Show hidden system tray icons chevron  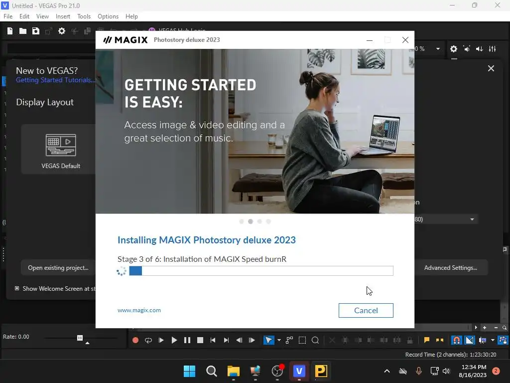(x=386, y=371)
